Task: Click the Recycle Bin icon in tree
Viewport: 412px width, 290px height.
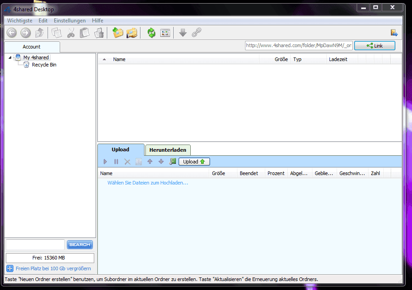Action: click(x=26, y=65)
